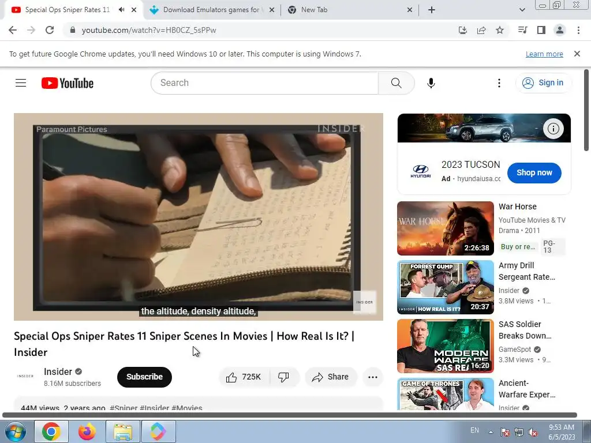
Task: Subscribe to the Insider channel
Action: tap(144, 377)
